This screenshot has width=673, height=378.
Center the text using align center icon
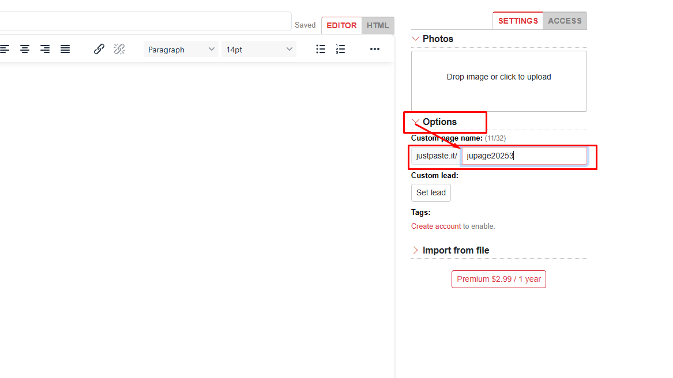click(x=25, y=49)
